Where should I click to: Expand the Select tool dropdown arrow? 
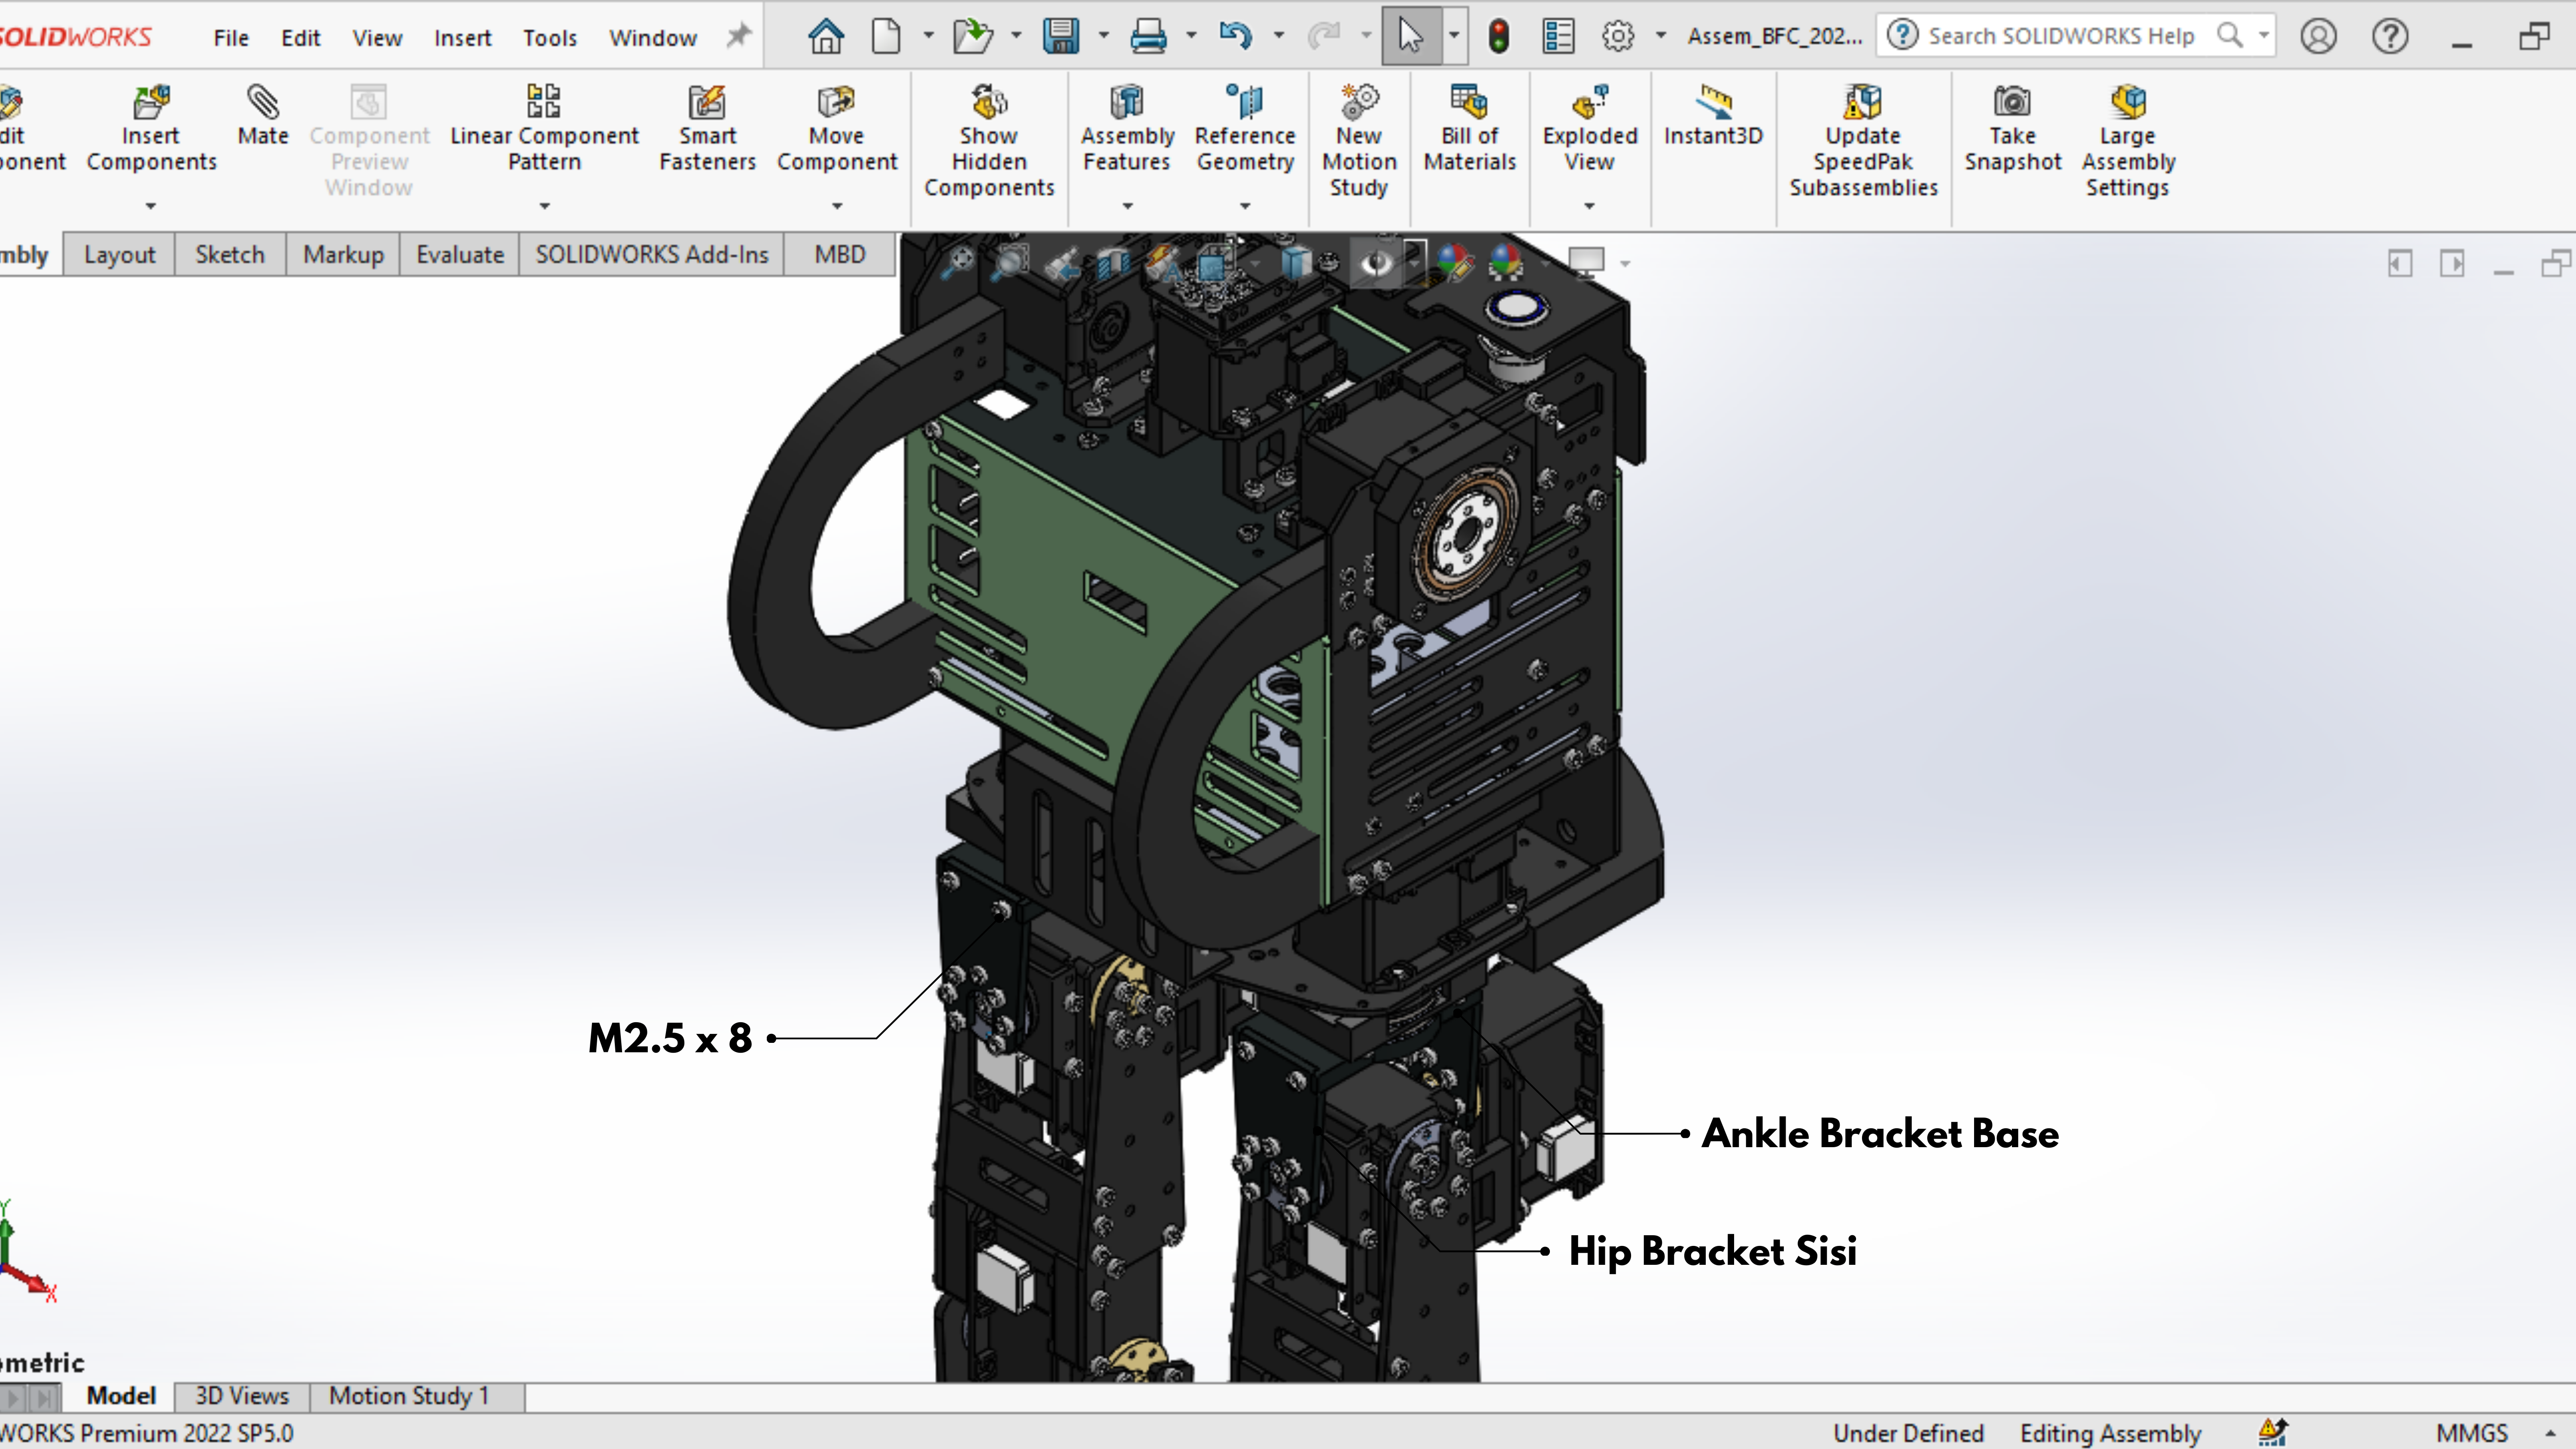(x=1454, y=36)
